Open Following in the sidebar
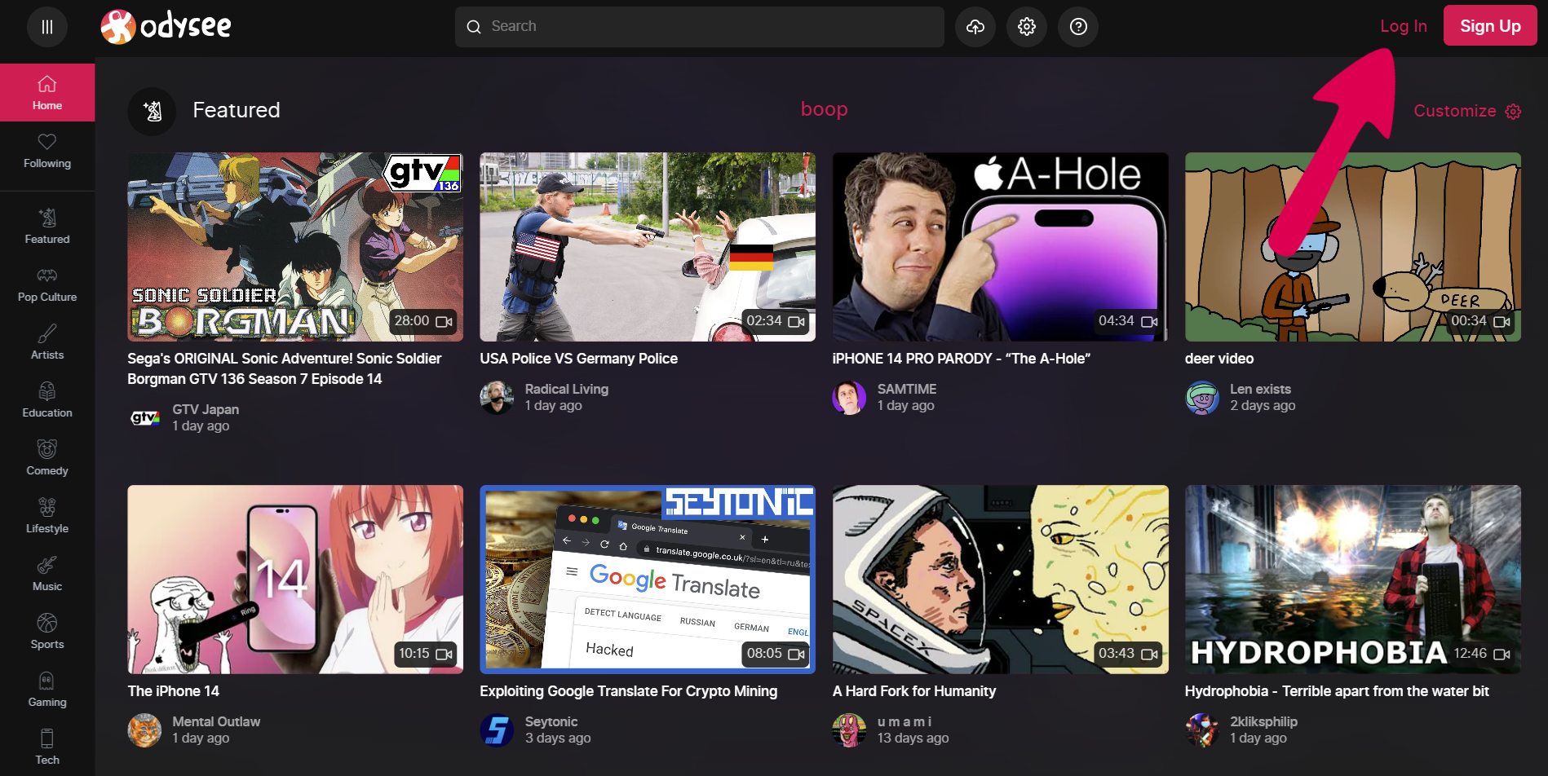1548x776 pixels. click(x=47, y=152)
